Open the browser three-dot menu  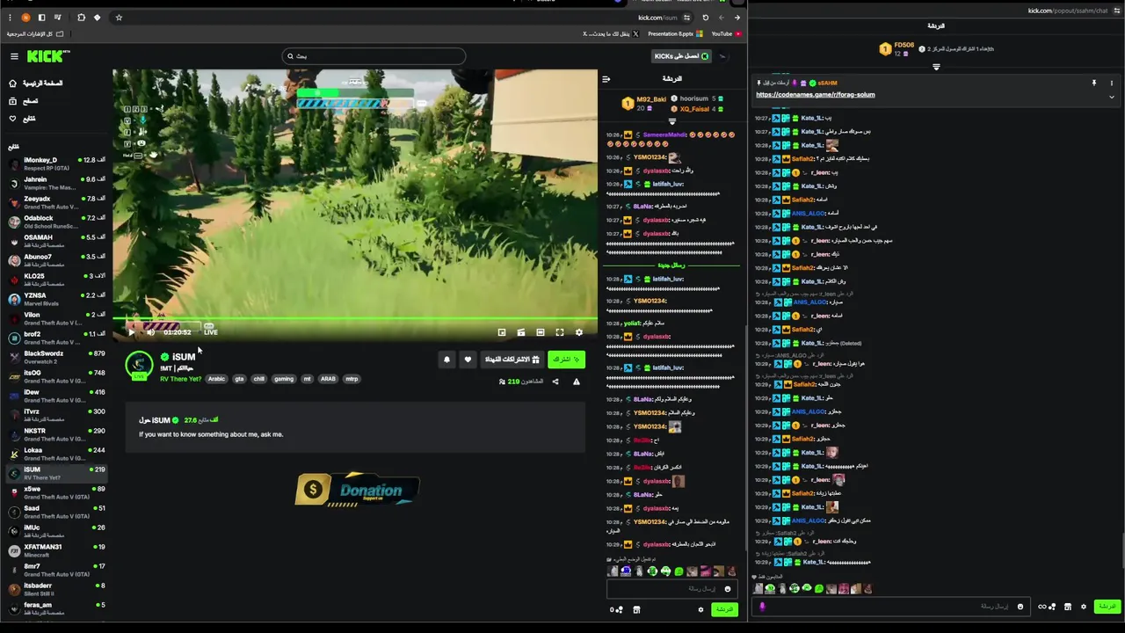[10, 18]
